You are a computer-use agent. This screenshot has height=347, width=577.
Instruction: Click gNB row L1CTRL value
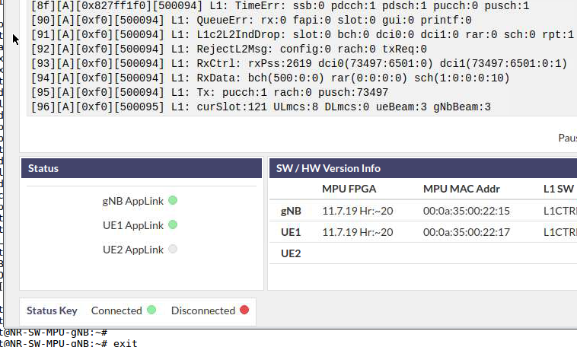[x=560, y=211]
